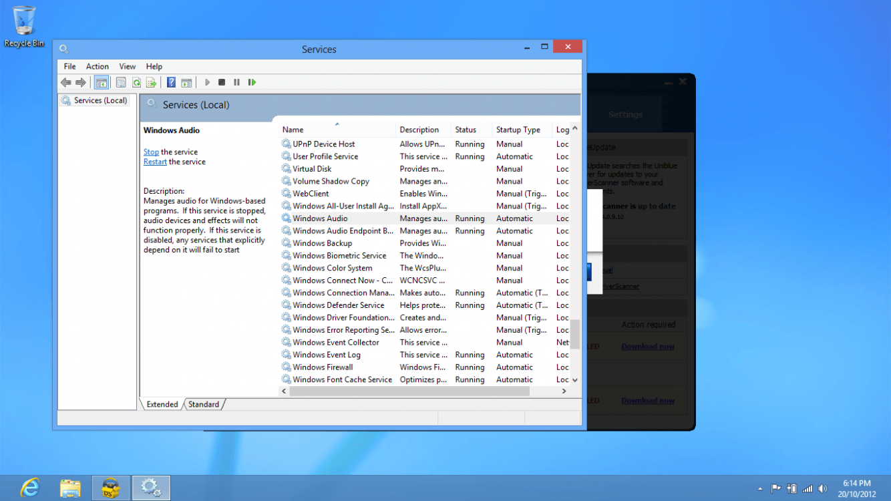Select the Volume Shadow Copy service
This screenshot has width=891, height=501.
425,181
